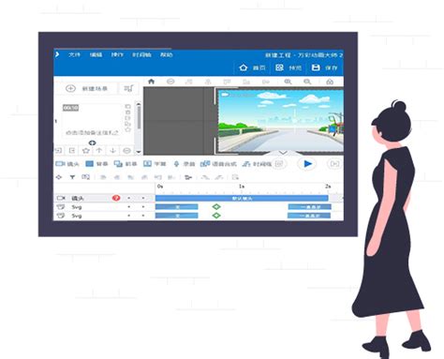Click the Save disk icon

click(316, 67)
